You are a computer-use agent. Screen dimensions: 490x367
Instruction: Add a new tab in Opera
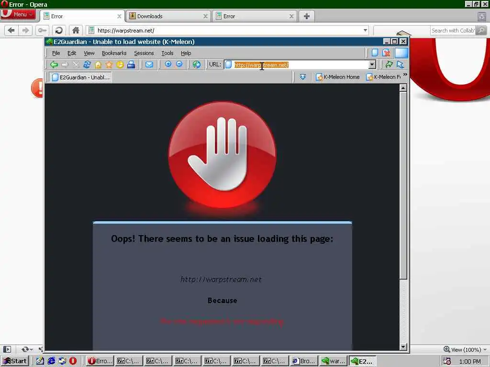(x=307, y=16)
